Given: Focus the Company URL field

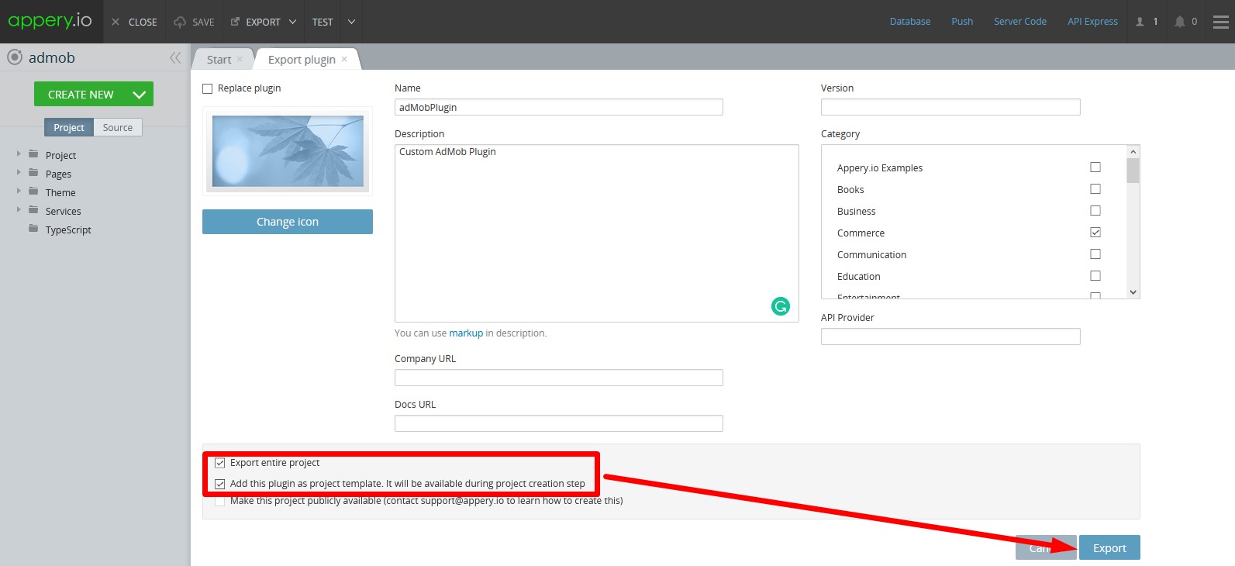Looking at the screenshot, I should click(558, 378).
